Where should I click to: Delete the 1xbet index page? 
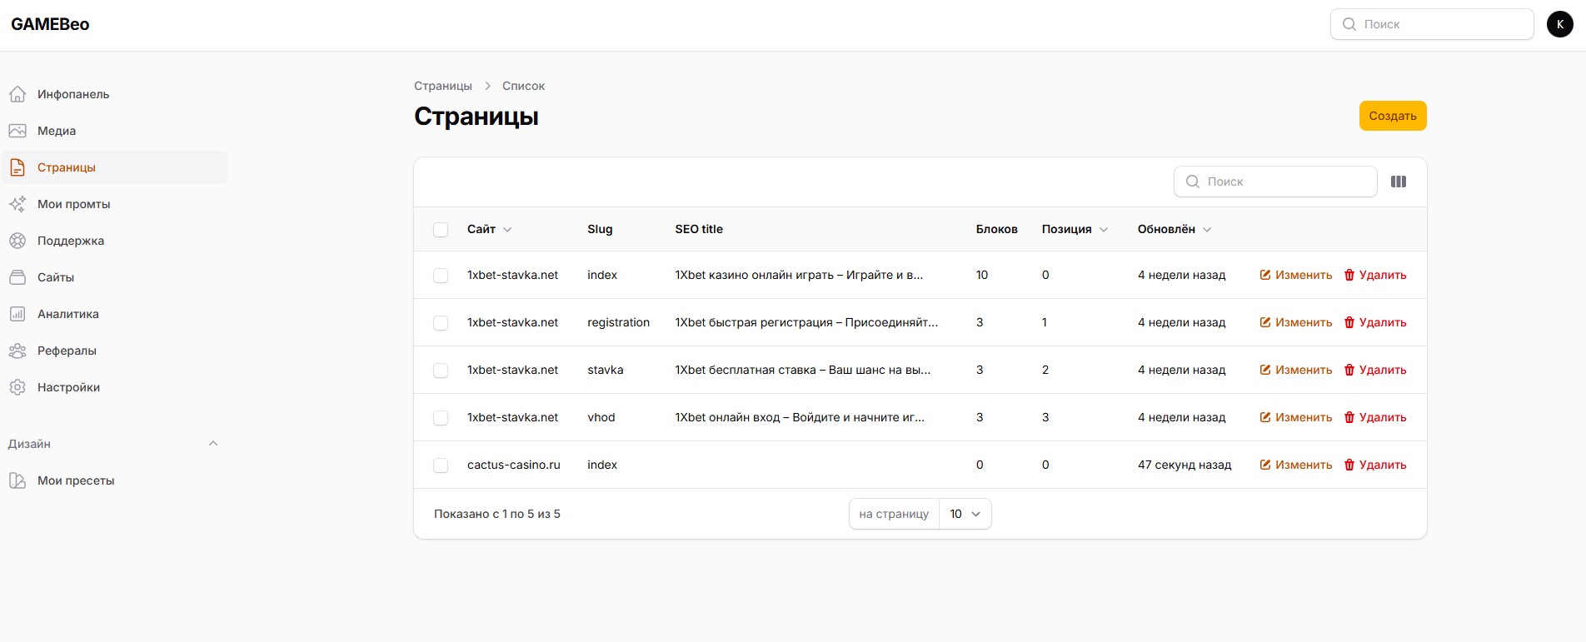pyautogui.click(x=1375, y=275)
